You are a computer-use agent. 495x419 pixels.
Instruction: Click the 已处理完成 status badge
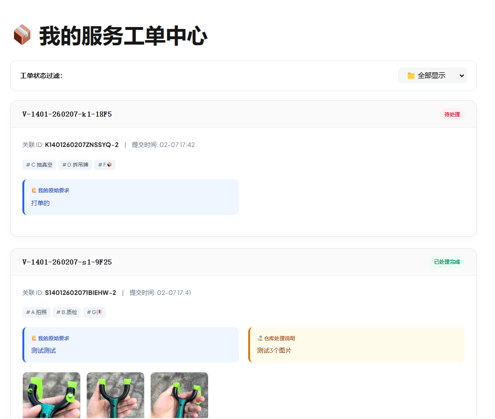(446, 262)
